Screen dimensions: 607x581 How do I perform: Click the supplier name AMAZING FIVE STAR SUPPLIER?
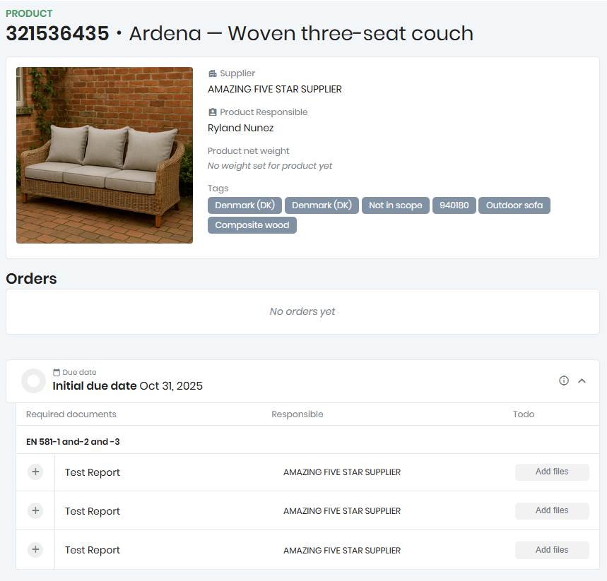click(x=274, y=89)
